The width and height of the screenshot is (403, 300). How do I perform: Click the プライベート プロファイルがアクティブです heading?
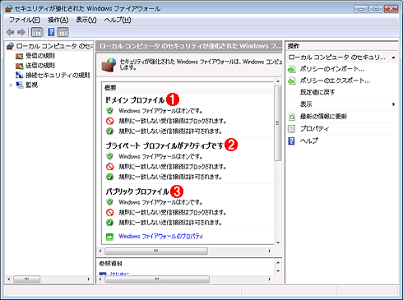tap(164, 145)
